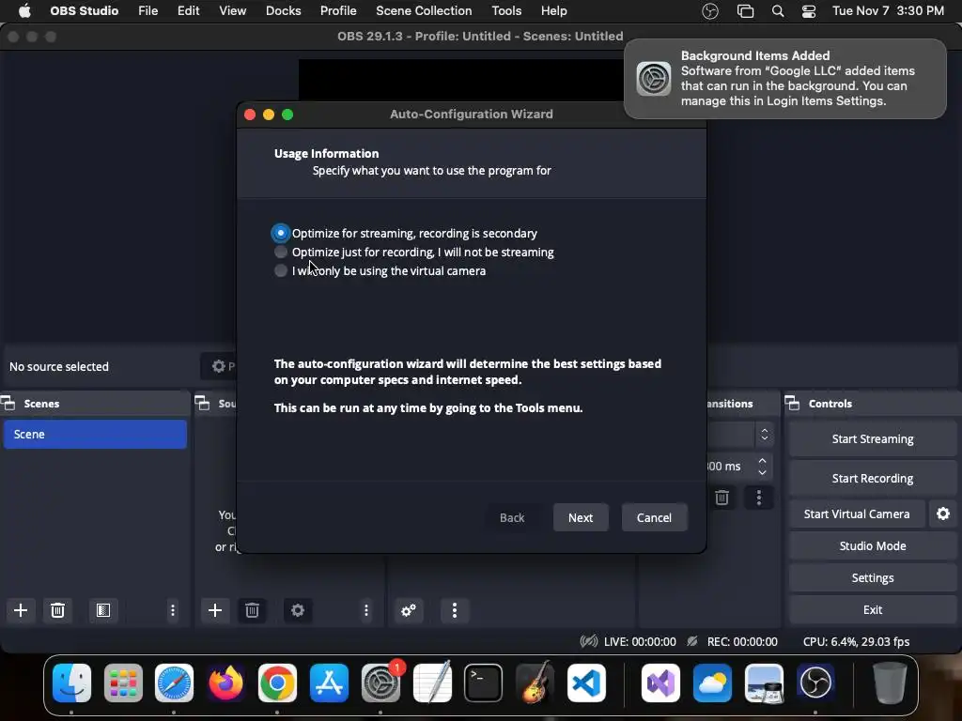Open audio mixer three-dot menu

(455, 610)
